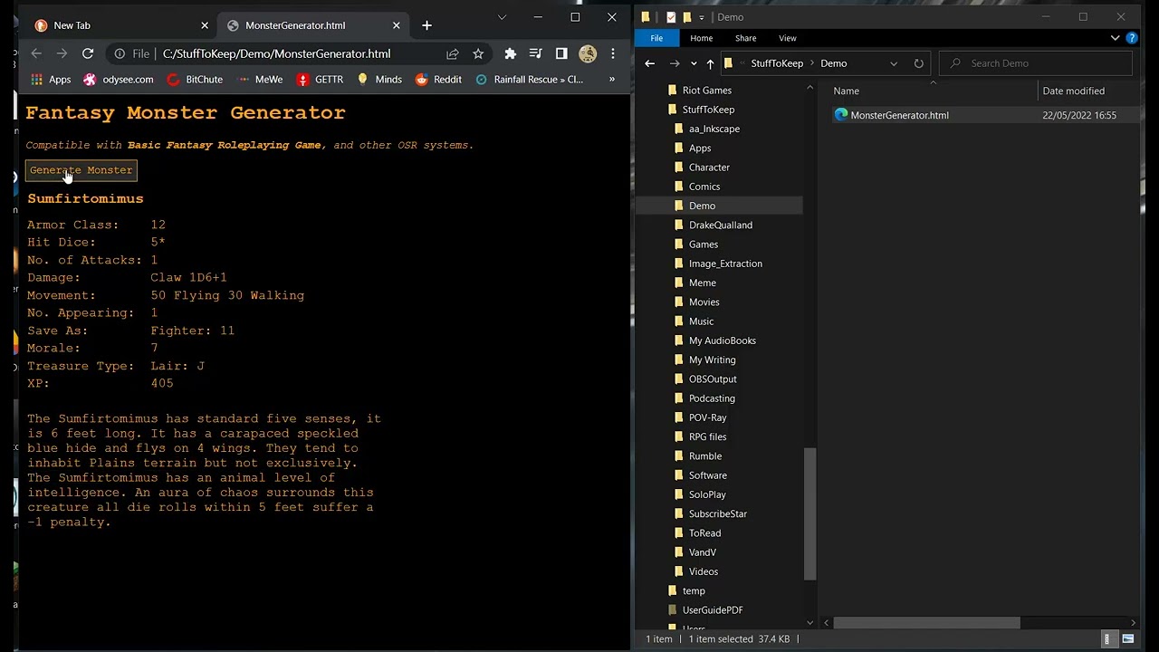Viewport: 1159px width, 652px height.
Task: Open the Explorer address bar history dropdown
Action: (894, 63)
